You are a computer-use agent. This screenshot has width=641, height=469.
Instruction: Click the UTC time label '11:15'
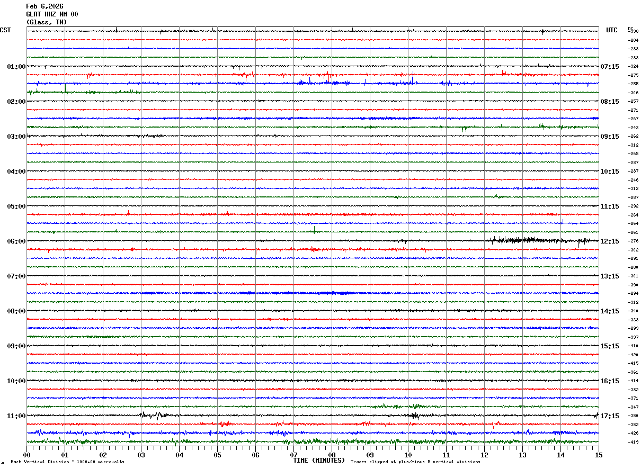[610, 206]
